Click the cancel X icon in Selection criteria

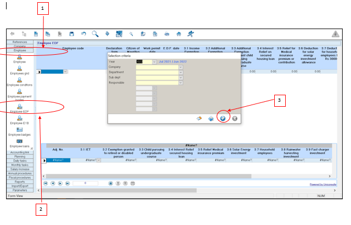(235, 118)
